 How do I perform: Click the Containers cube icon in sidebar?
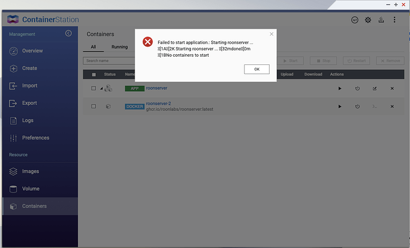click(x=13, y=206)
